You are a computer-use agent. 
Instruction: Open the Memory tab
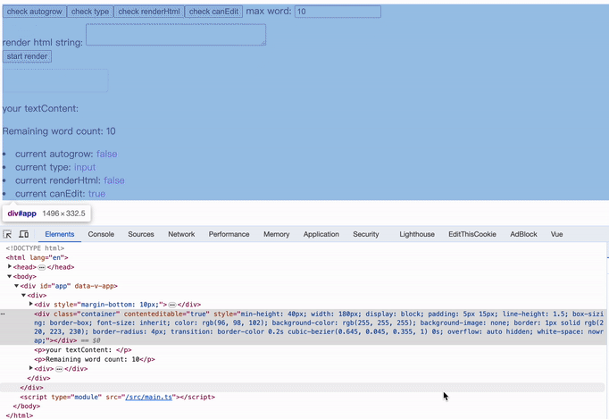point(277,234)
